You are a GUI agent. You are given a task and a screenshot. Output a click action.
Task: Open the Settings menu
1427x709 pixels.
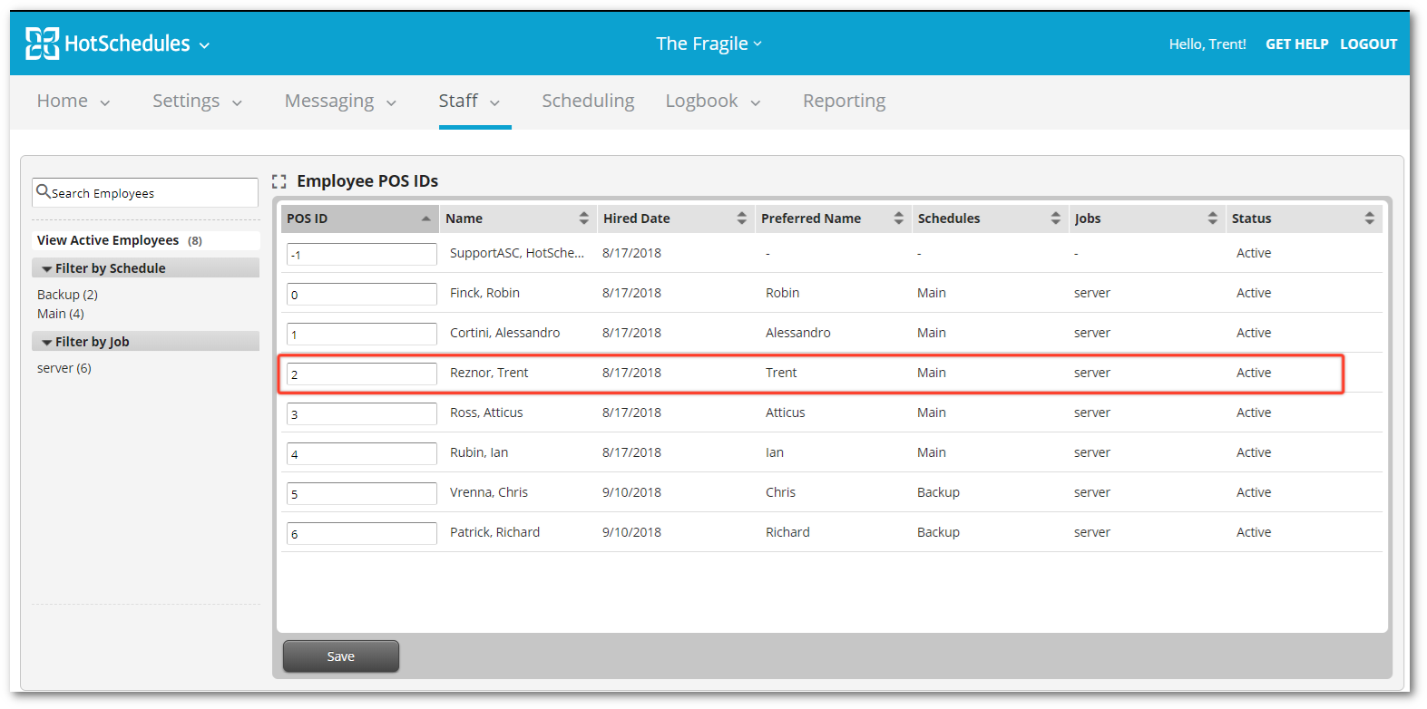[186, 101]
